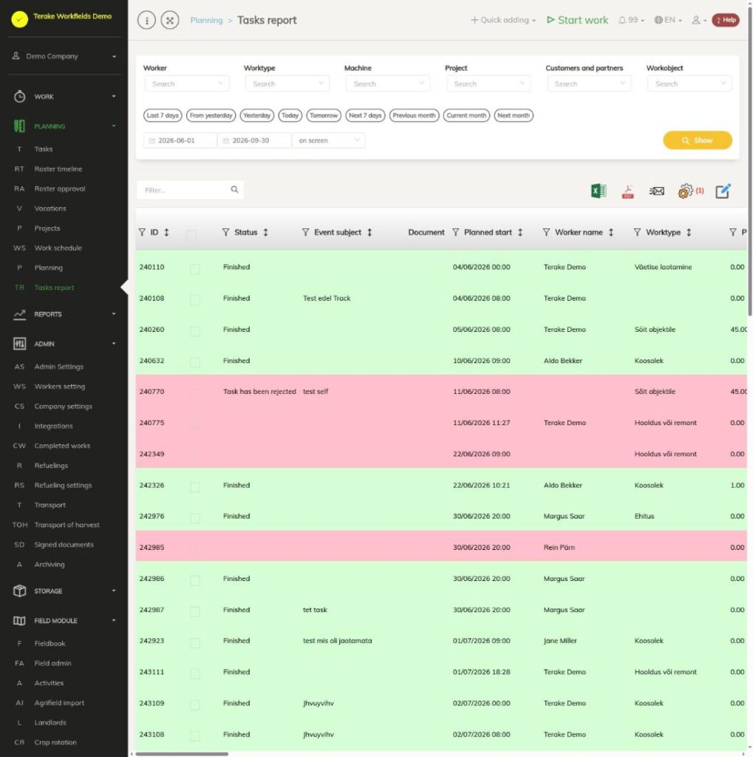
Task: Open Company settings in sidebar
Action: pyautogui.click(x=64, y=407)
